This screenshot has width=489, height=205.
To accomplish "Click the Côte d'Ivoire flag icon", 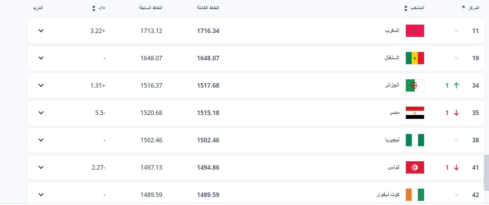I will [x=415, y=195].
